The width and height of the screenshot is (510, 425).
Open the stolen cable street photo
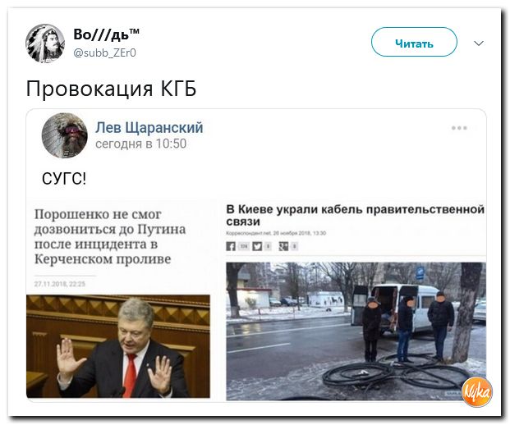356,331
